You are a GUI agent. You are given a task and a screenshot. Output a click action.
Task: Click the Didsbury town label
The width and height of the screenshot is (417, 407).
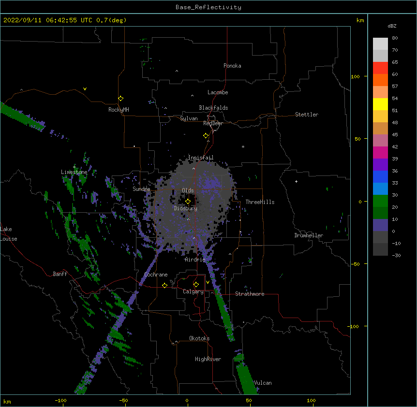[x=186, y=208]
